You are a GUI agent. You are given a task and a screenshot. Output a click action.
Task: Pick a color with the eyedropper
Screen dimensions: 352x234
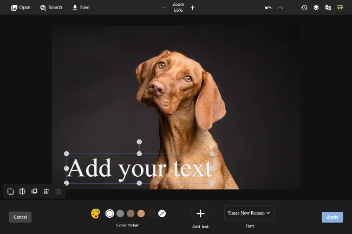tap(162, 213)
